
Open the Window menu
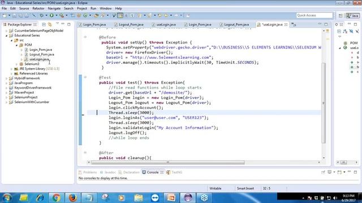click(x=106, y=8)
